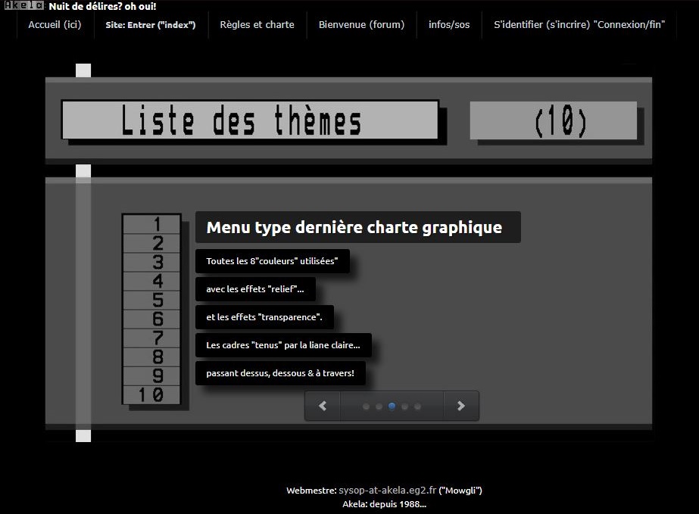Viewport: 699px width, 514px height.
Task: Go to Site: Entrer ("index")
Action: (150, 25)
